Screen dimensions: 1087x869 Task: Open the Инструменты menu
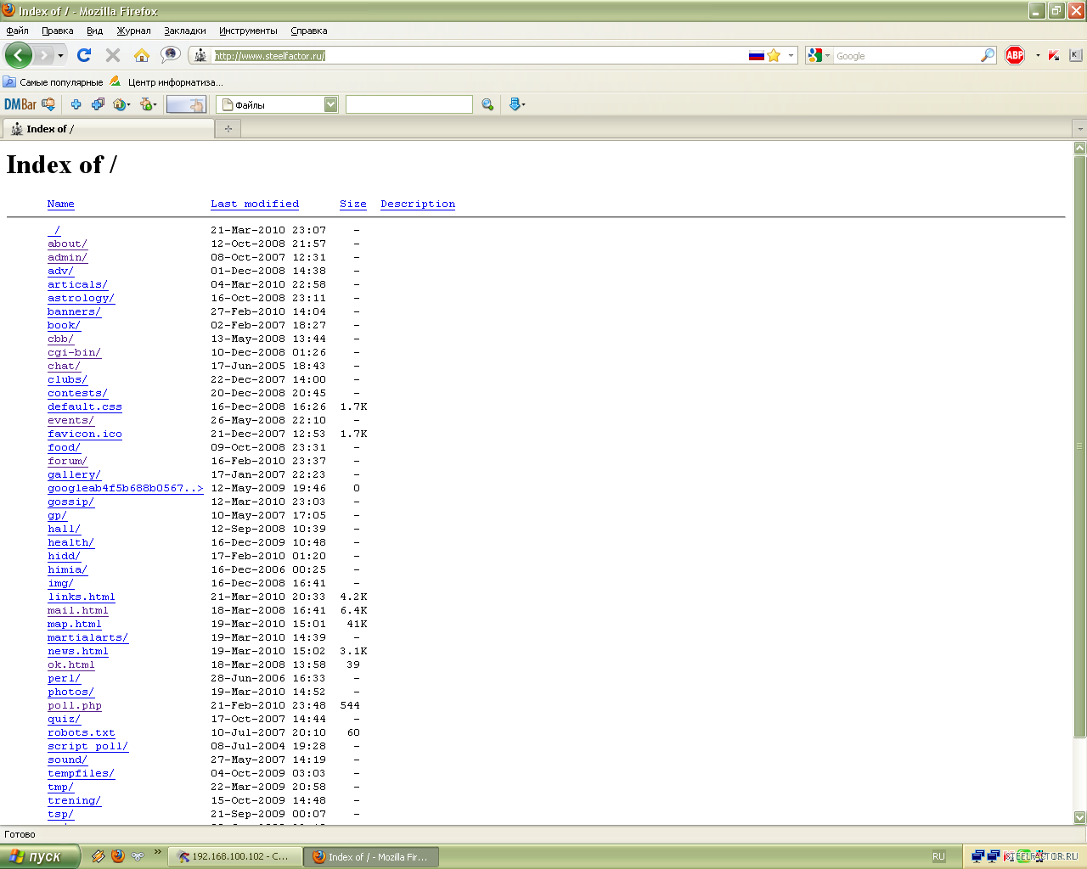(x=248, y=31)
